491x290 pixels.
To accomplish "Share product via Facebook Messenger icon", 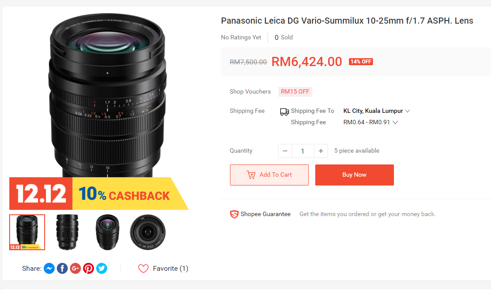I will 49,268.
